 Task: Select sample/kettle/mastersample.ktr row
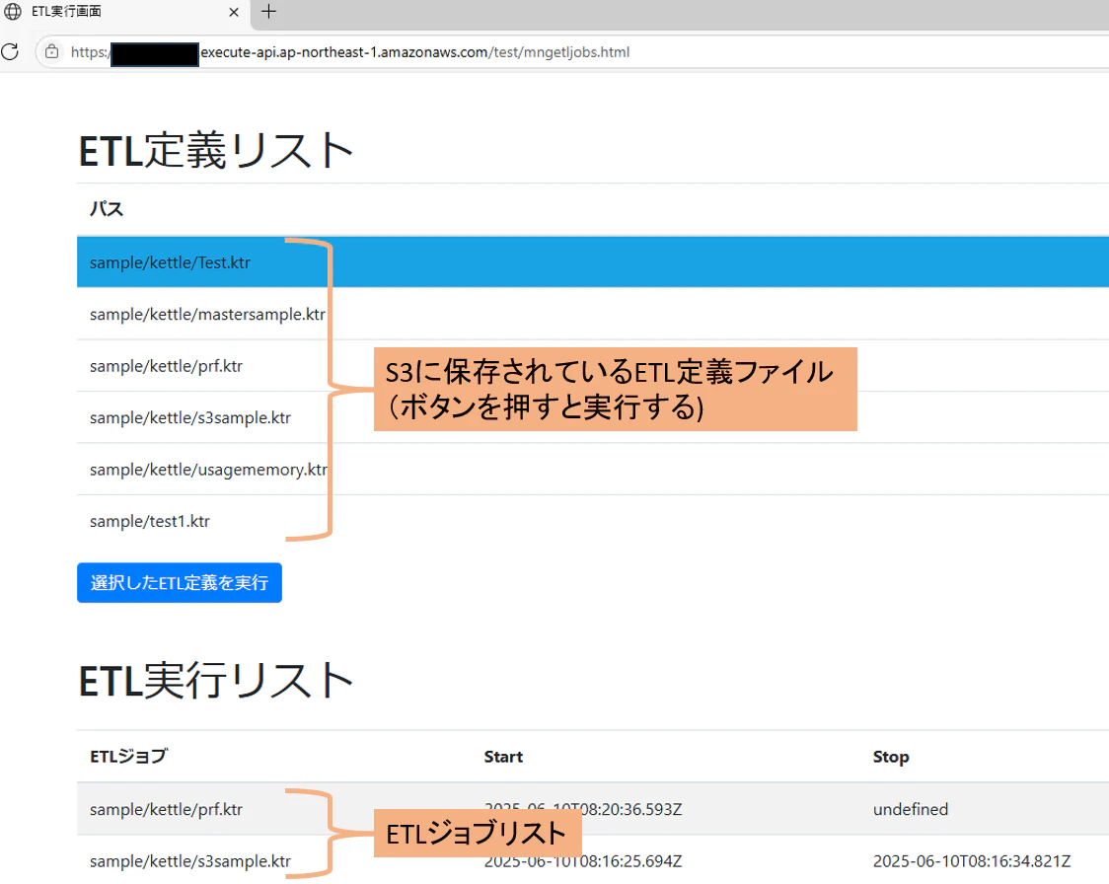(593, 314)
